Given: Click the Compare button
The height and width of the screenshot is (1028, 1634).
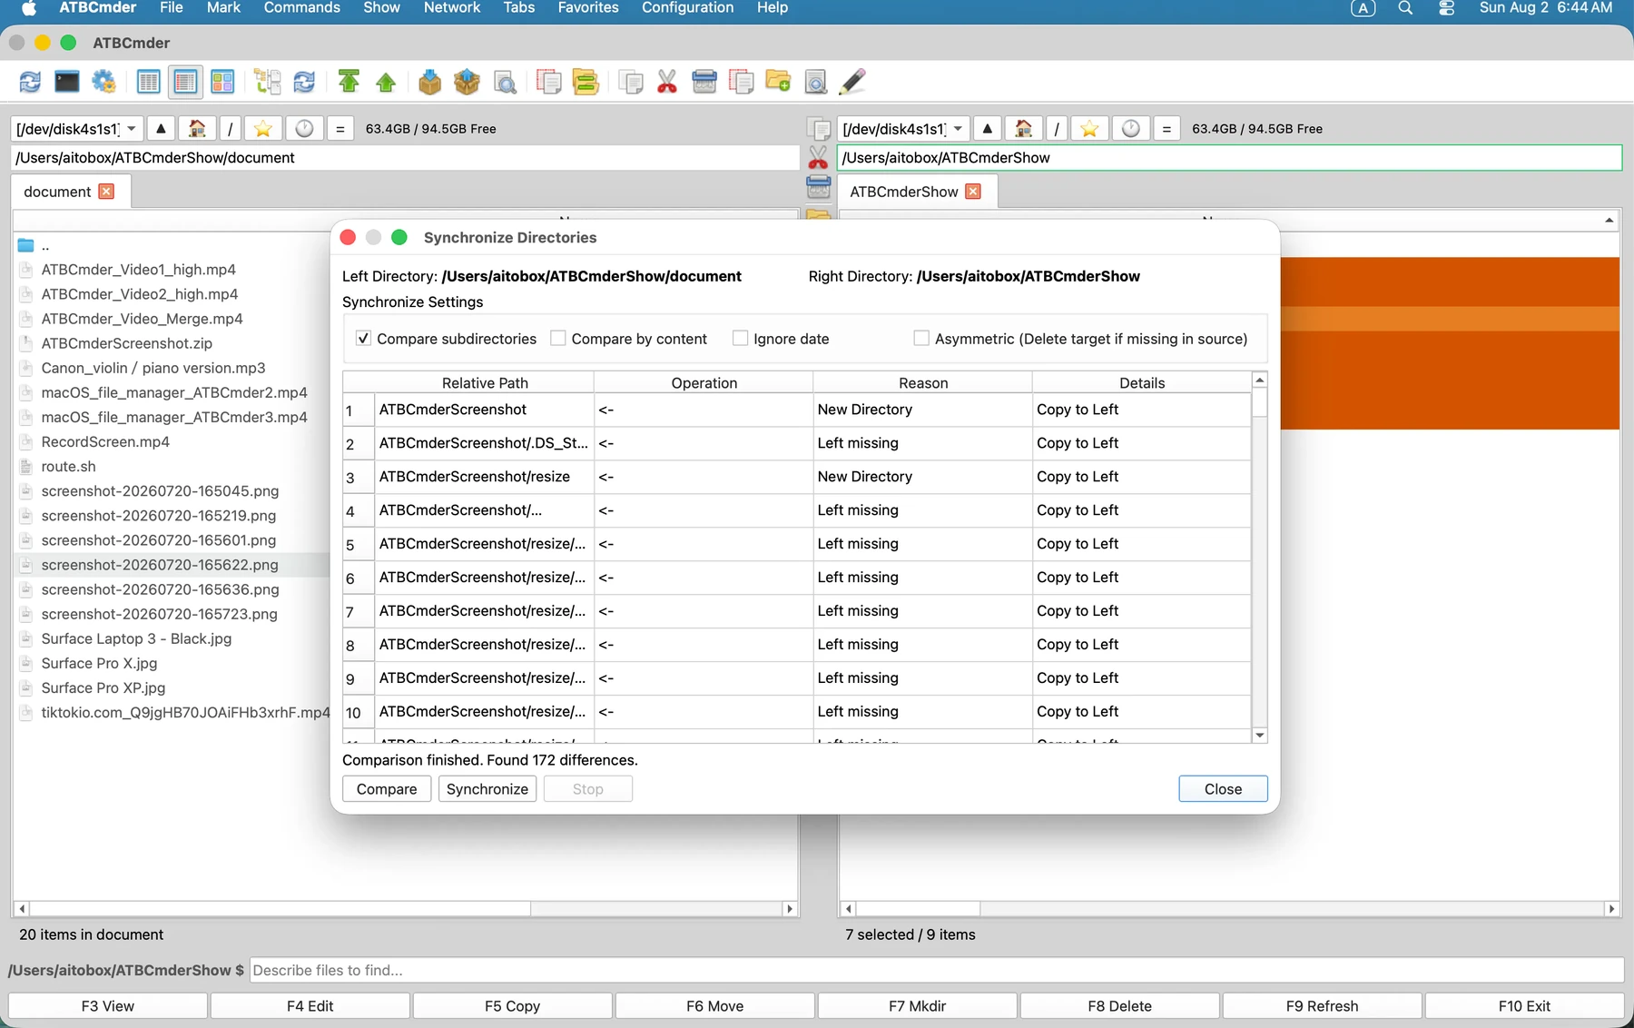Looking at the screenshot, I should [387, 789].
